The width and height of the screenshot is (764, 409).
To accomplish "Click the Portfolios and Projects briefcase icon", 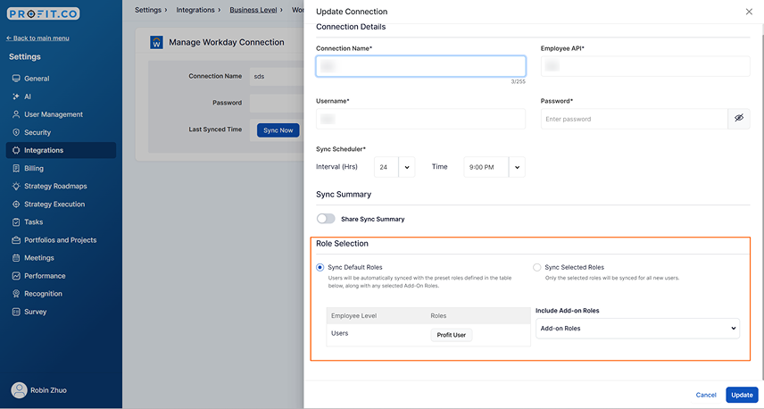I will click(x=16, y=240).
